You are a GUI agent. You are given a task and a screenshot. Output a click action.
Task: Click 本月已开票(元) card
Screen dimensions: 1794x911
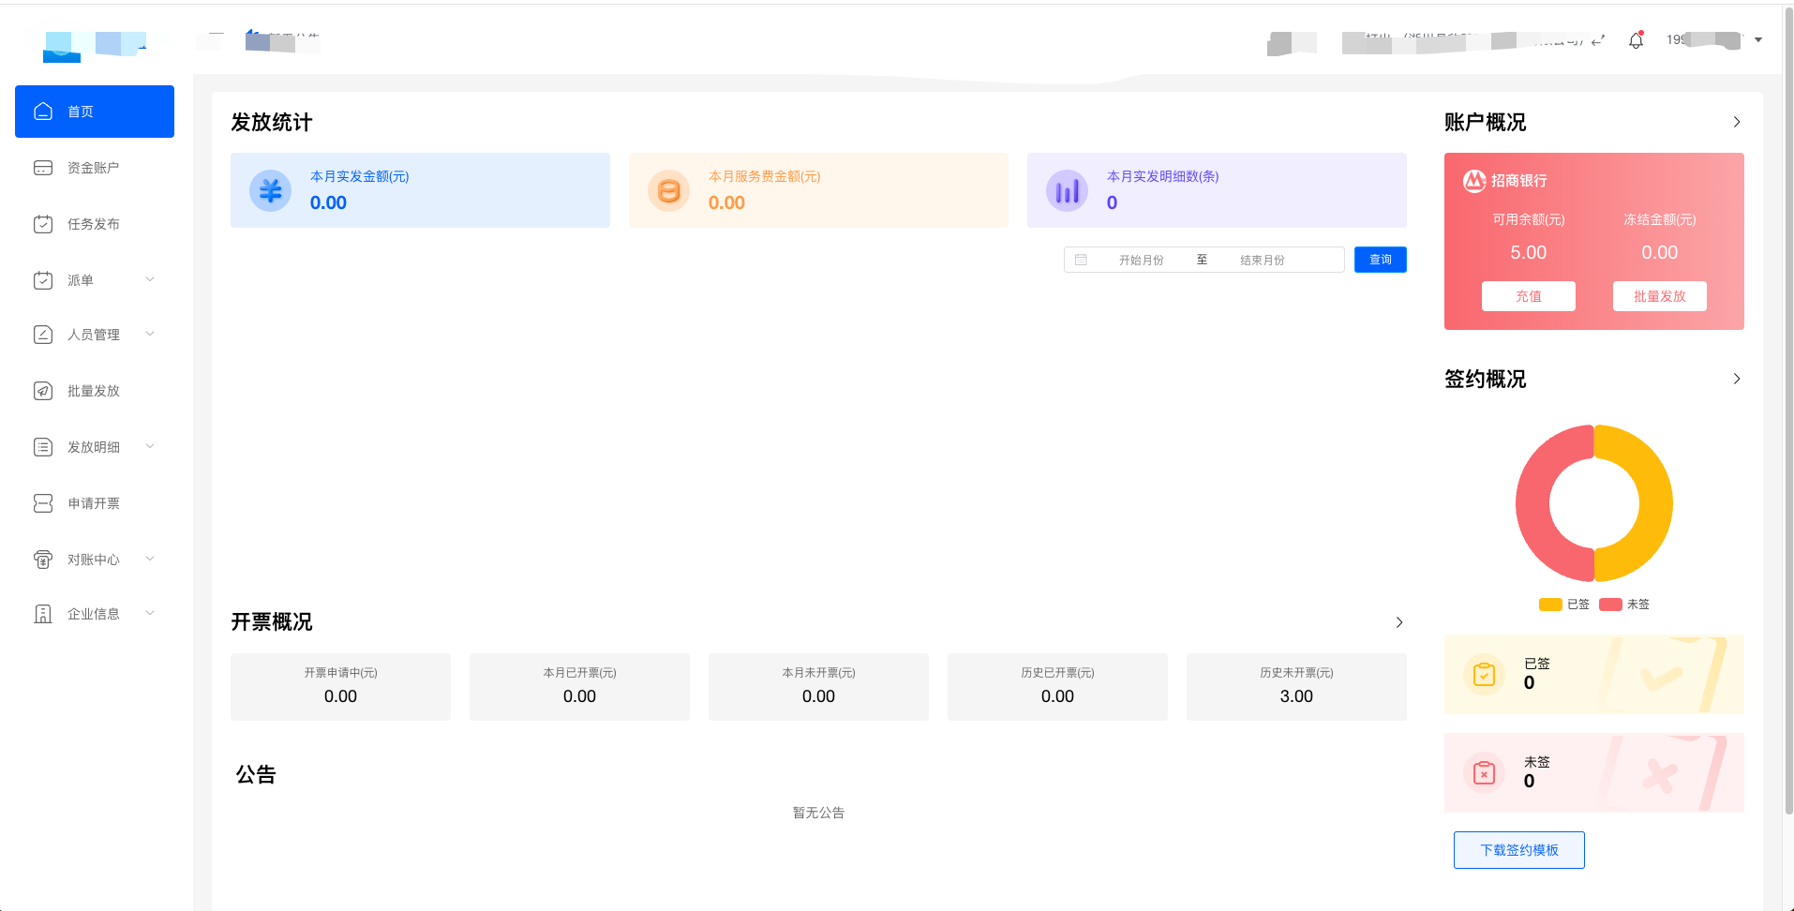point(579,687)
